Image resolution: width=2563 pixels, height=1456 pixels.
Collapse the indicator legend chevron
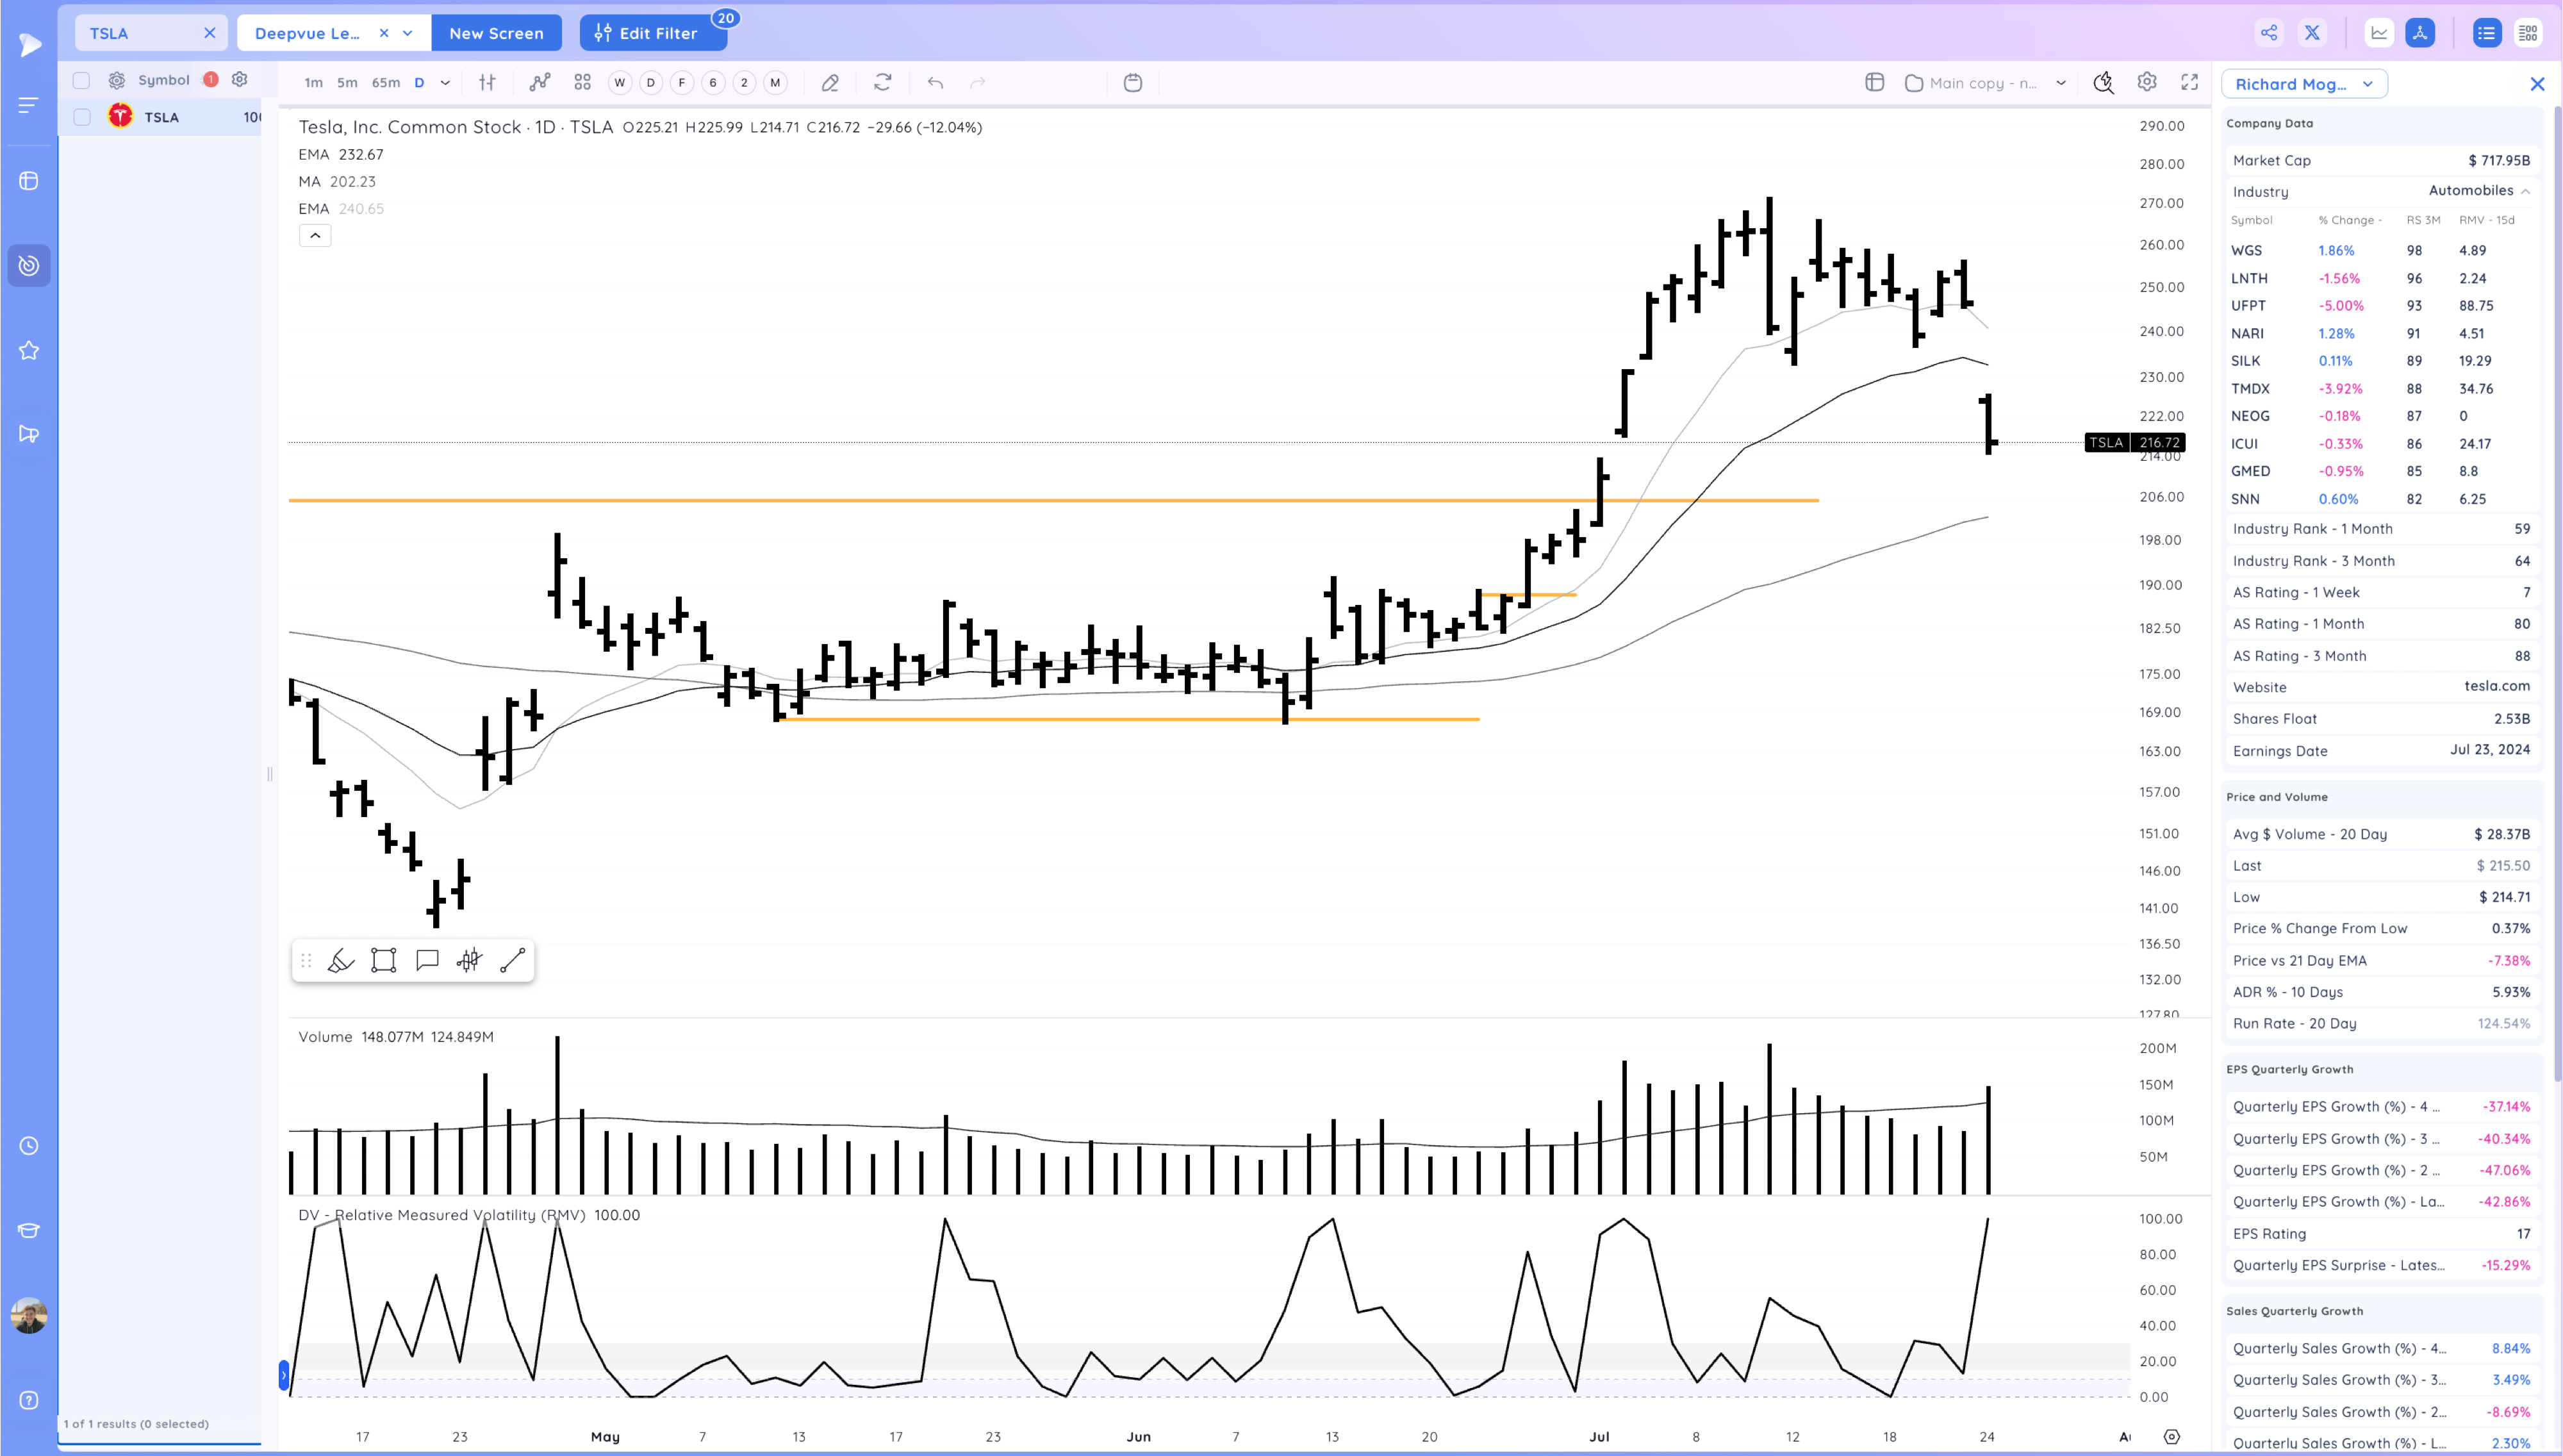coord(315,236)
